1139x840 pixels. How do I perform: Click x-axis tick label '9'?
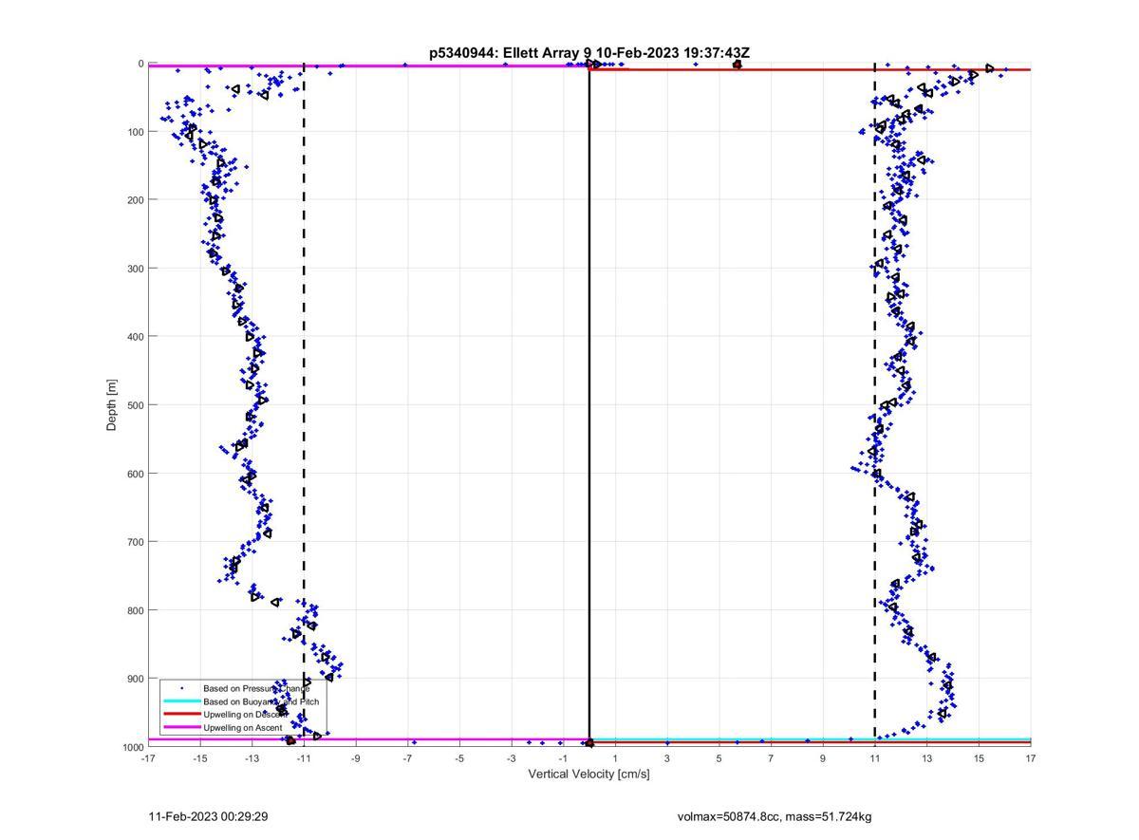[823, 758]
